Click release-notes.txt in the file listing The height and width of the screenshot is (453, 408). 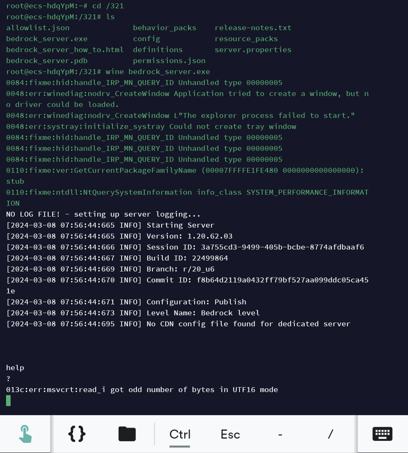tap(253, 28)
